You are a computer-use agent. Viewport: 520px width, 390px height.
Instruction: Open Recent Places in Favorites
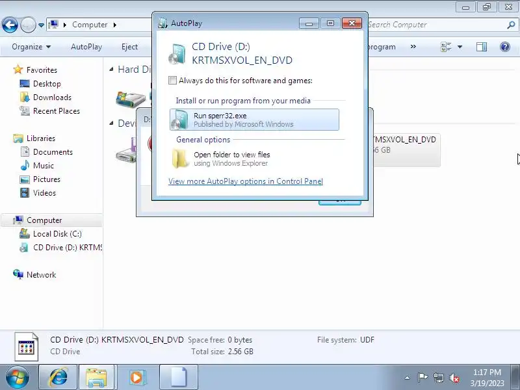coord(57,110)
